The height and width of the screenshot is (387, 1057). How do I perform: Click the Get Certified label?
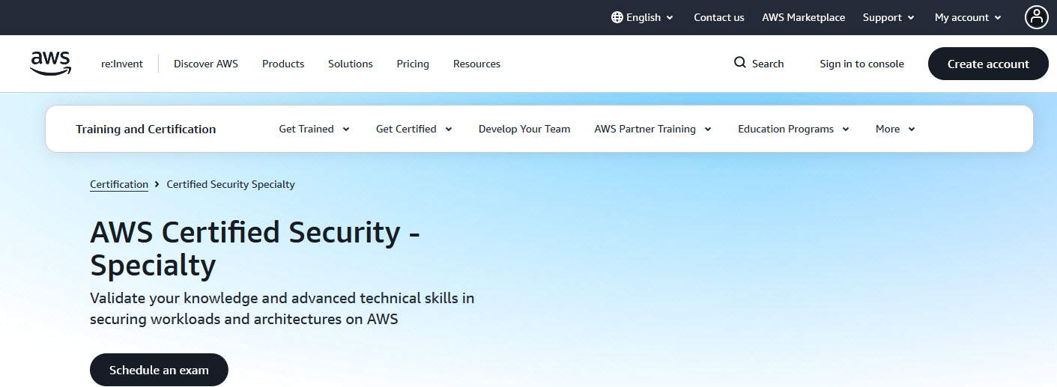click(x=406, y=129)
